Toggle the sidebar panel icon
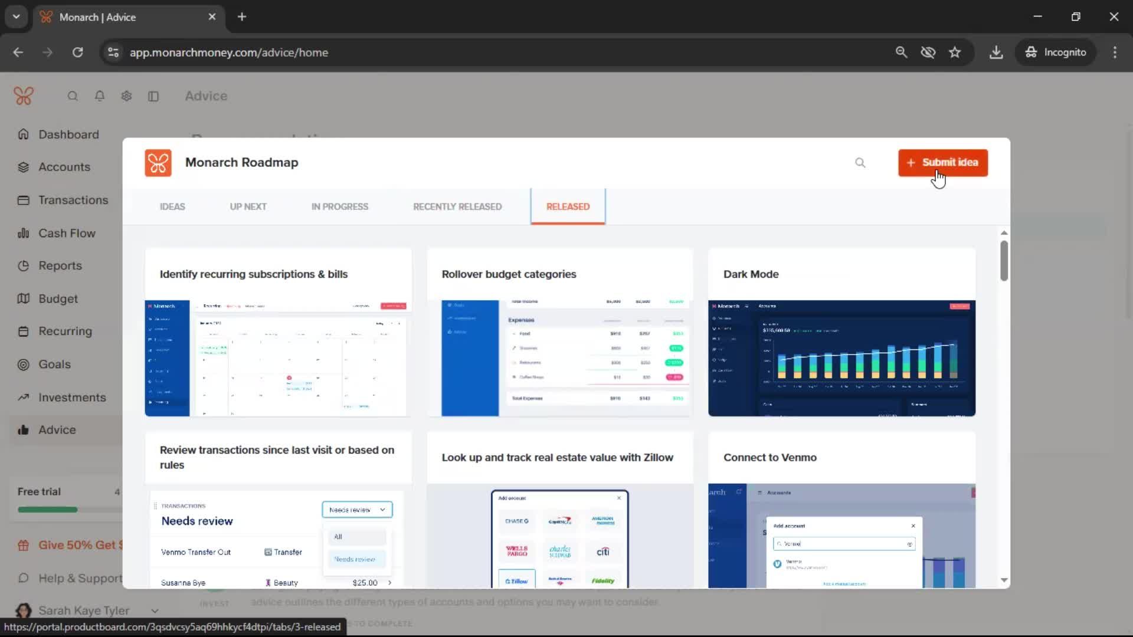This screenshot has width=1133, height=637. [x=153, y=96]
